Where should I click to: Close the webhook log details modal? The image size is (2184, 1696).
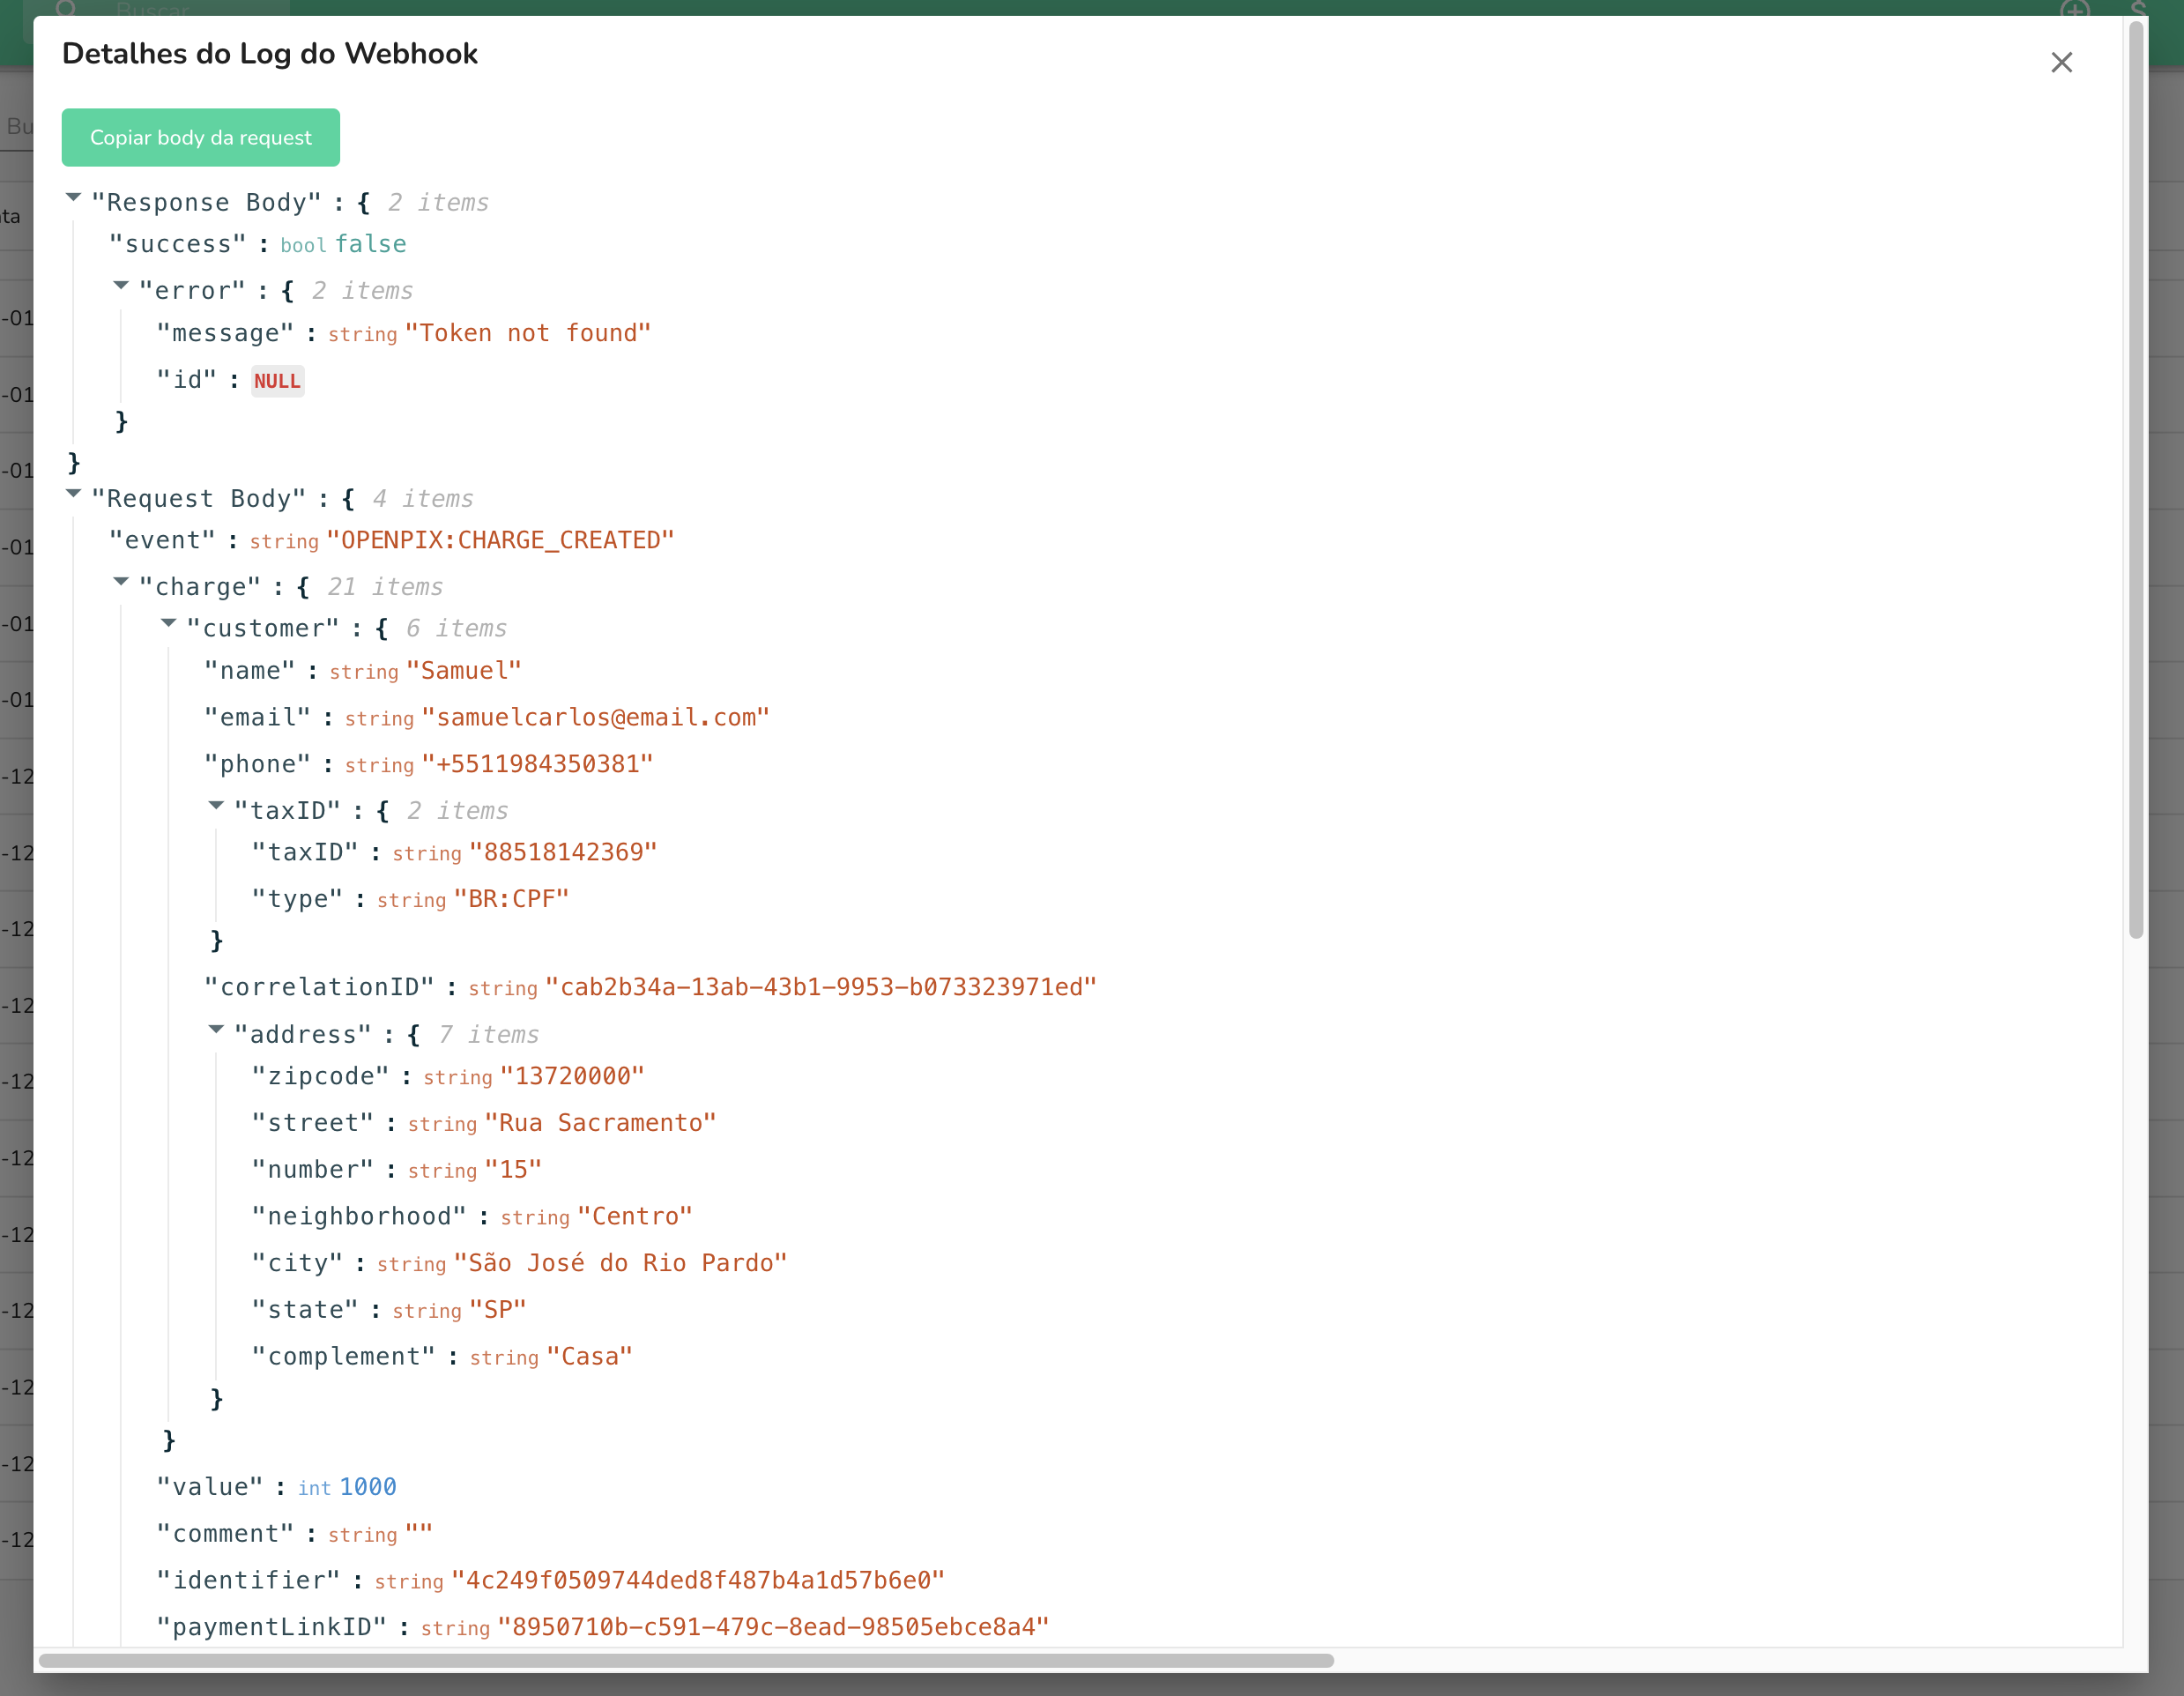(x=2061, y=62)
